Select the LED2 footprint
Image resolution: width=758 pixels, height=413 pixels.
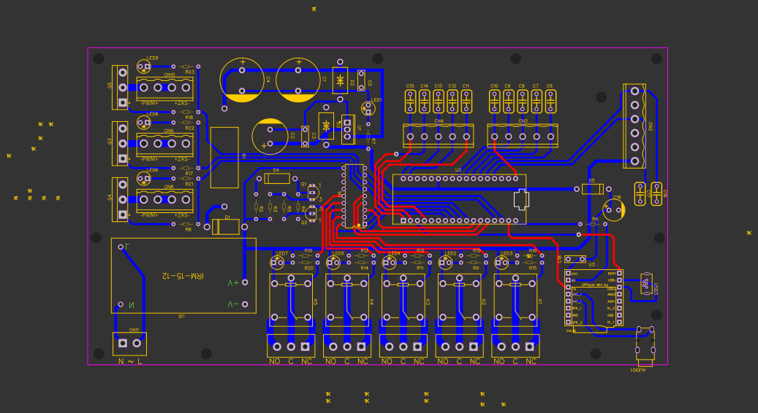pyautogui.click(x=446, y=263)
